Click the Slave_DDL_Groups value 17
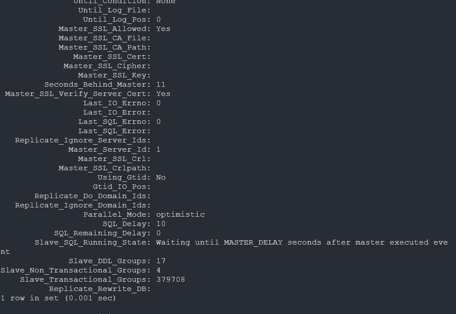The height and width of the screenshot is (314, 456). (161, 261)
